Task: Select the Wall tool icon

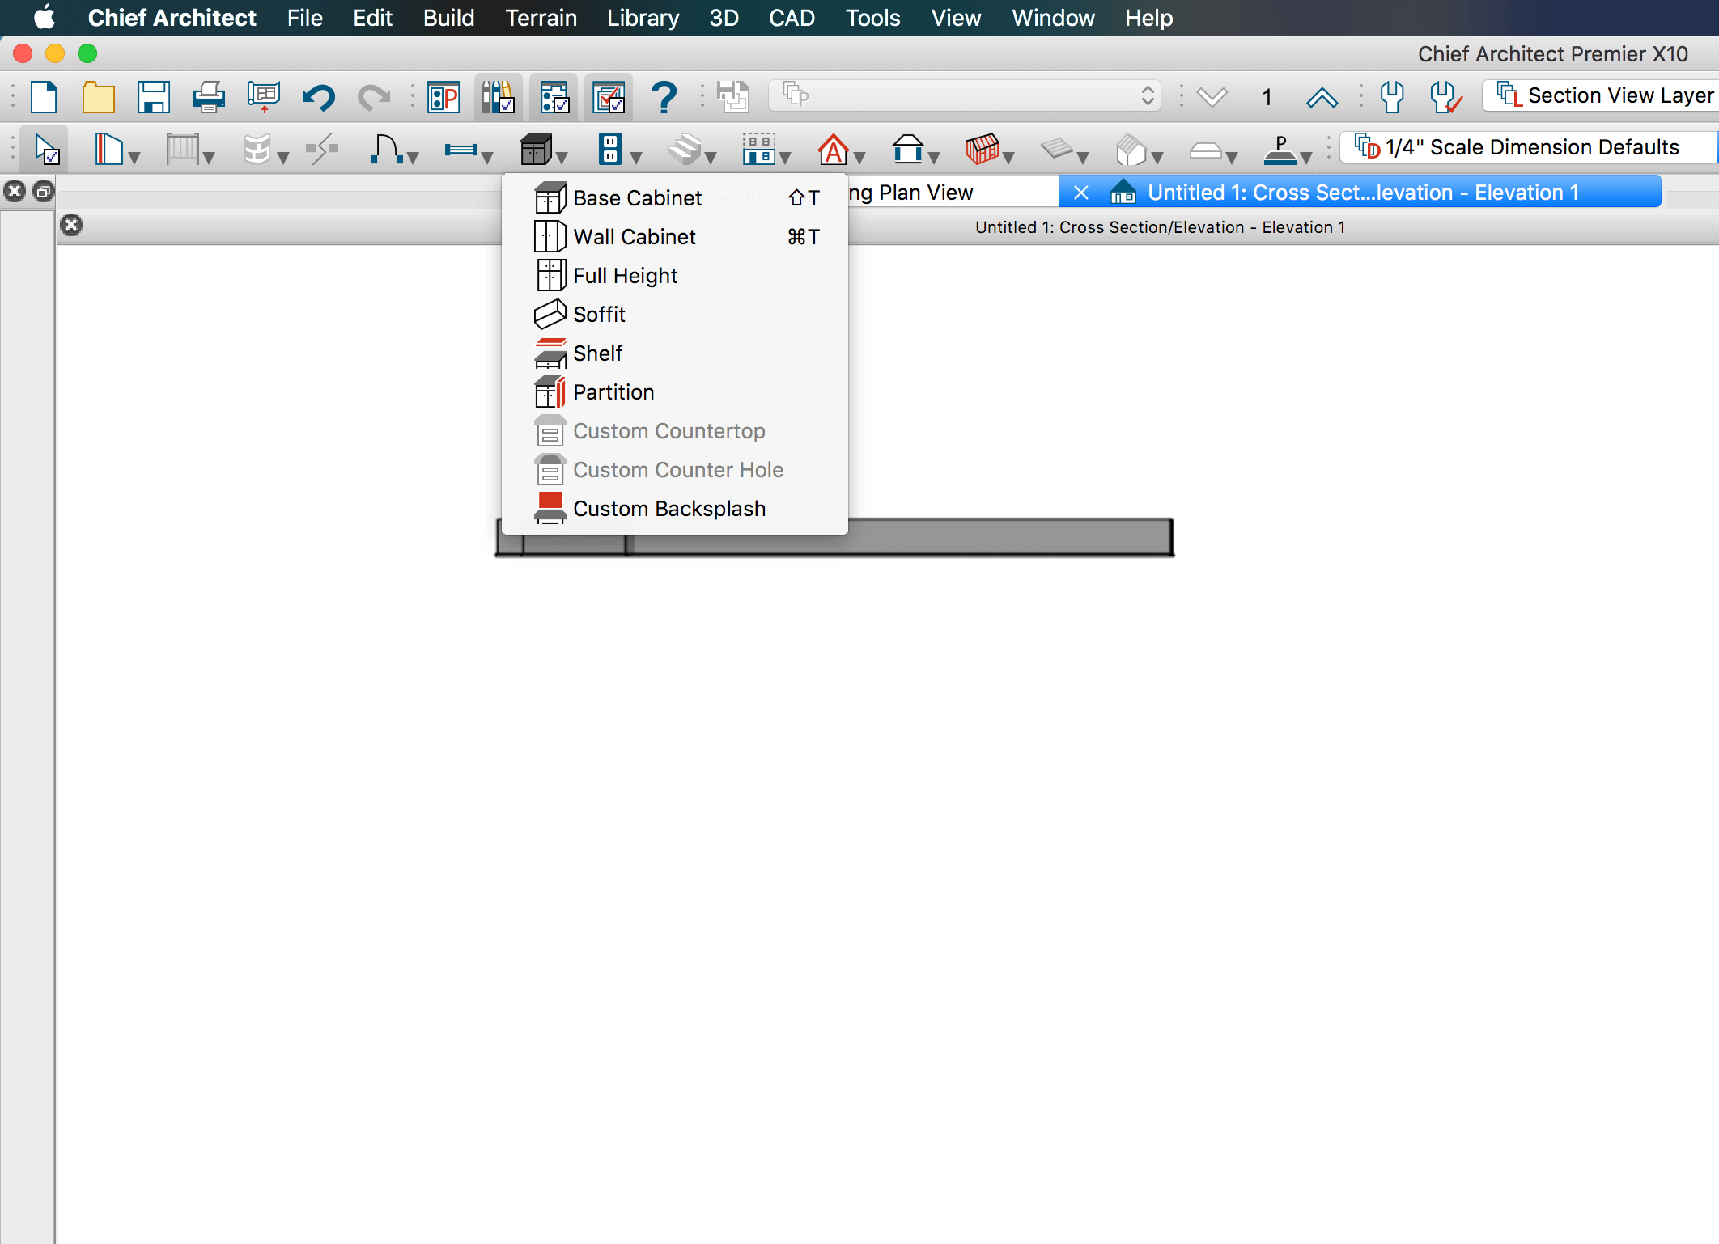Action: coord(108,149)
